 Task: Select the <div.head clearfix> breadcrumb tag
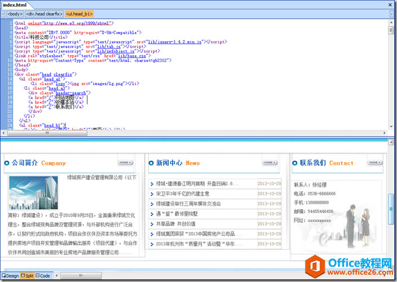click(44, 14)
